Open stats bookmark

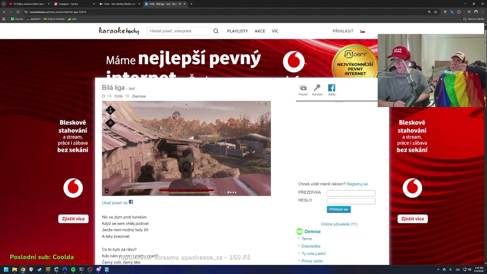click(x=72, y=19)
